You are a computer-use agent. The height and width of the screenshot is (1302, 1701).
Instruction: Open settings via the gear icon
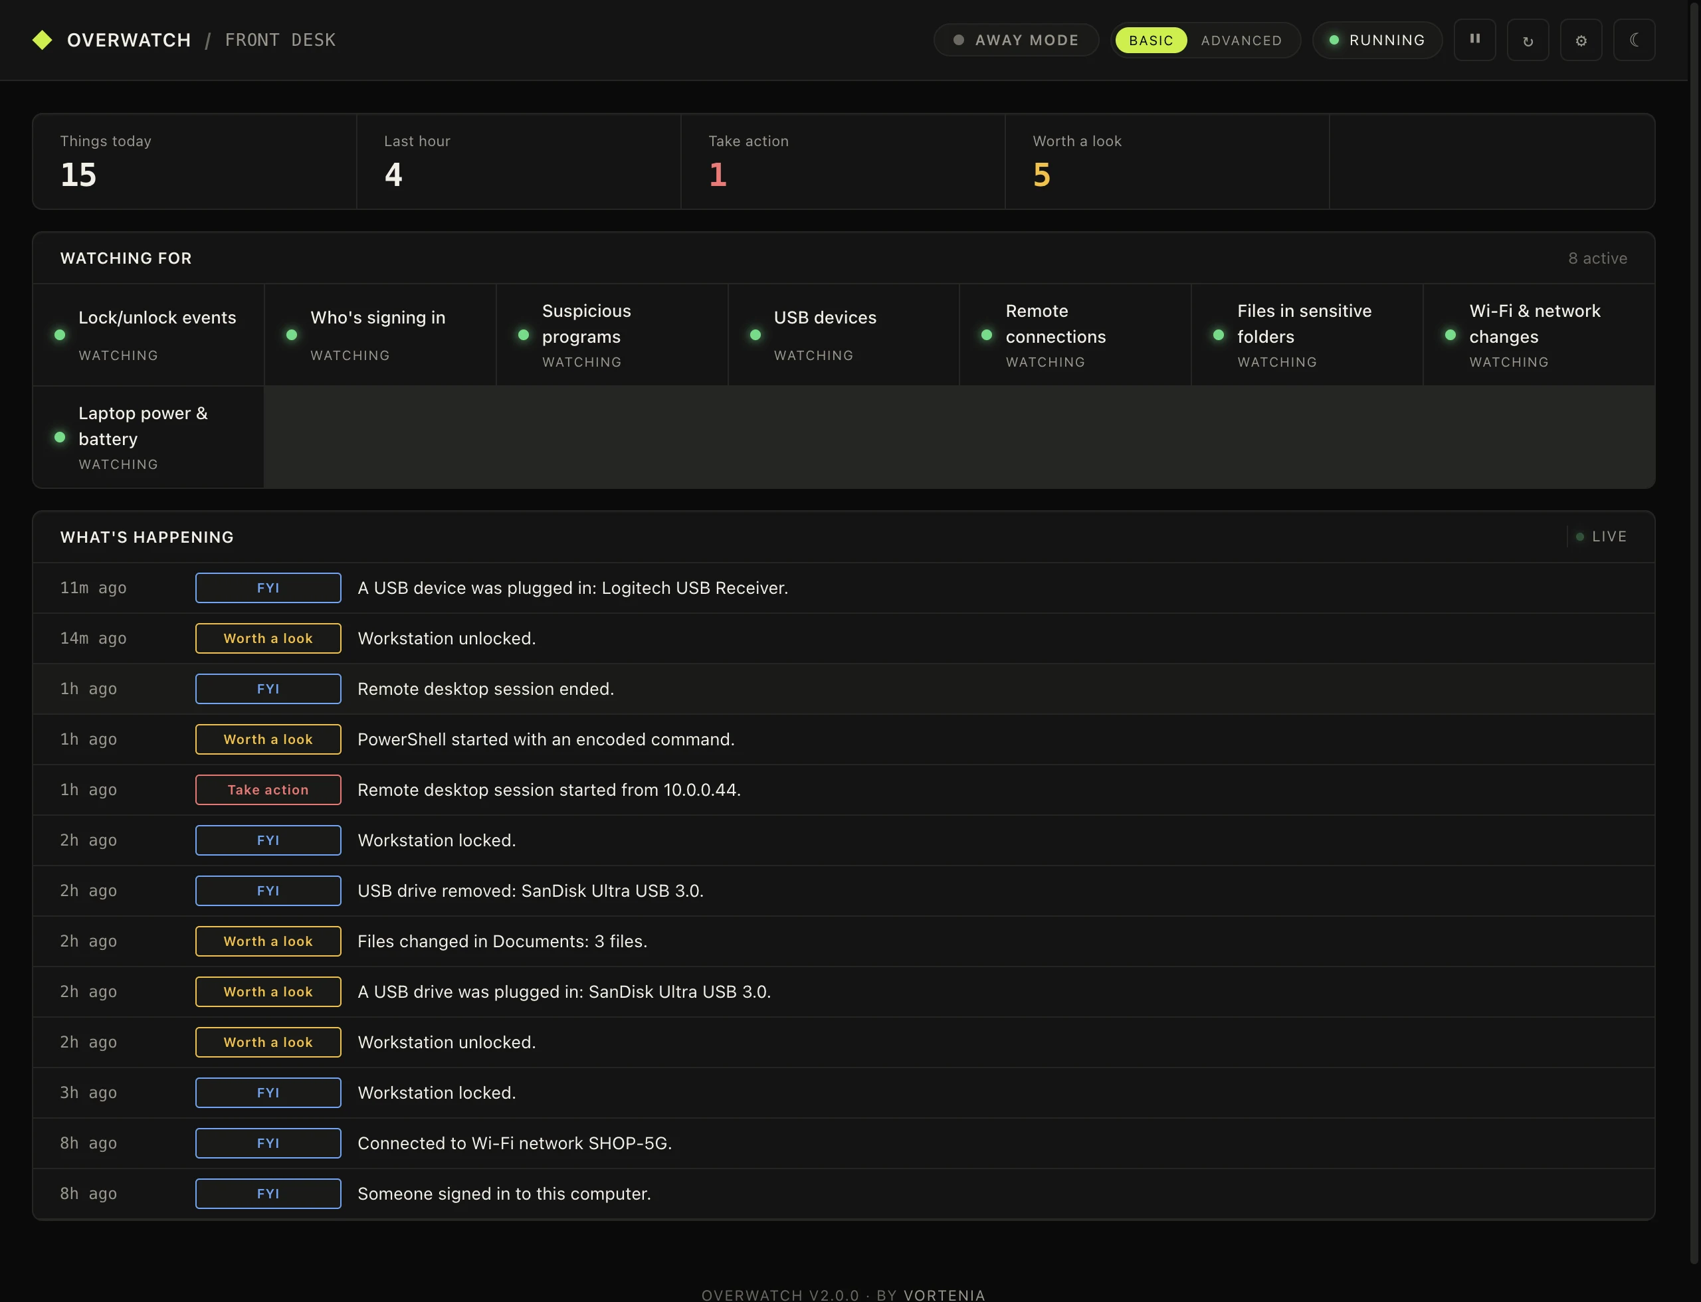tap(1581, 40)
